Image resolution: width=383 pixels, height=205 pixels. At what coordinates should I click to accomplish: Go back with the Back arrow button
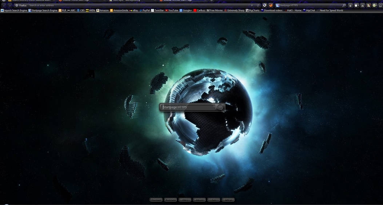pos(4,5)
